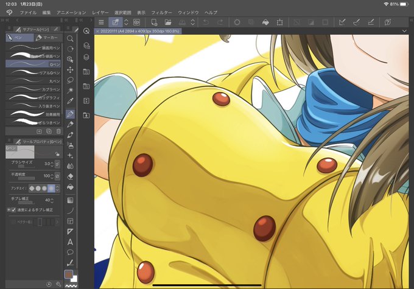Viewport: 414px width, 289px height.
Task: Select the Lasso selection tool
Action: pos(70,80)
